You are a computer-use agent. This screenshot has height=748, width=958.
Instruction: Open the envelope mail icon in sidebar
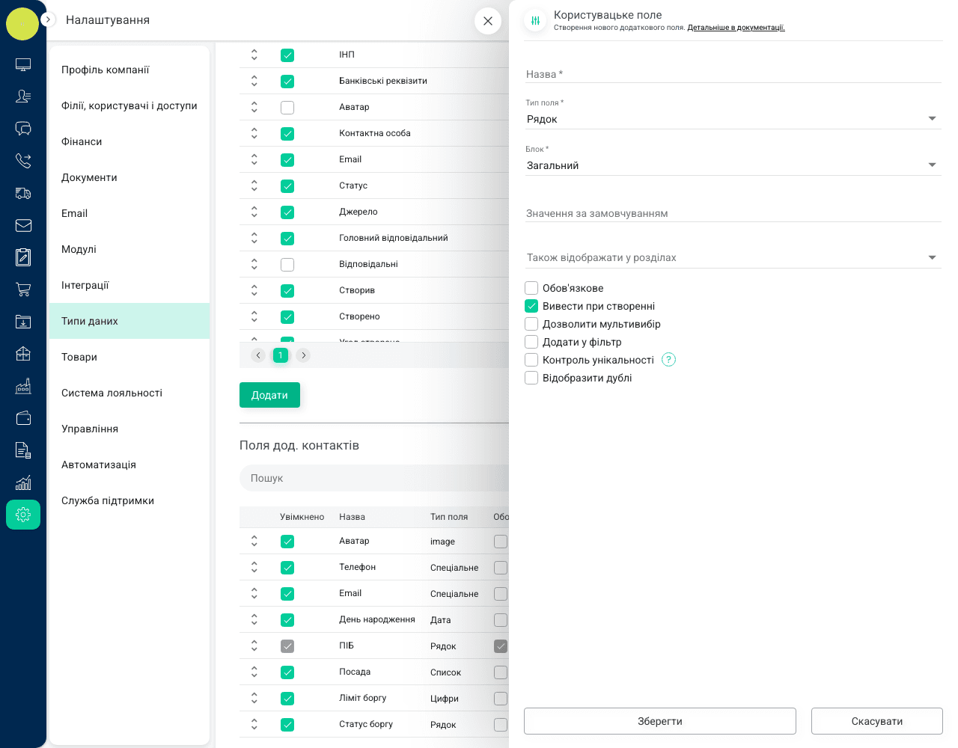[23, 225]
